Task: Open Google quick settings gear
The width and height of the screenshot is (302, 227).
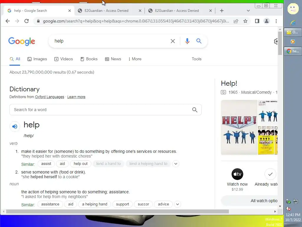Action: 276,41
